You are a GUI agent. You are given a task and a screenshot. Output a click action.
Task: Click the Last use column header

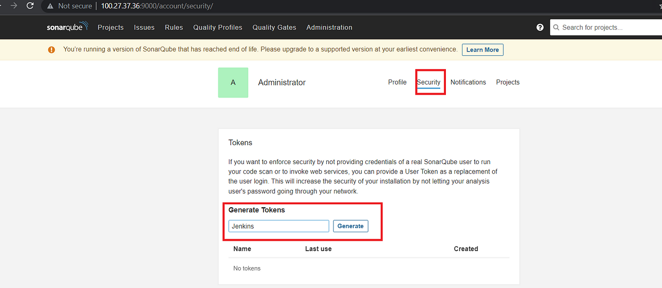pyautogui.click(x=318, y=249)
